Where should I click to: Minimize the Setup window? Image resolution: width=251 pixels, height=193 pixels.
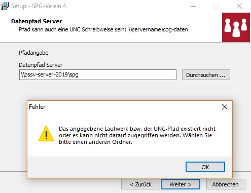tap(193, 6)
